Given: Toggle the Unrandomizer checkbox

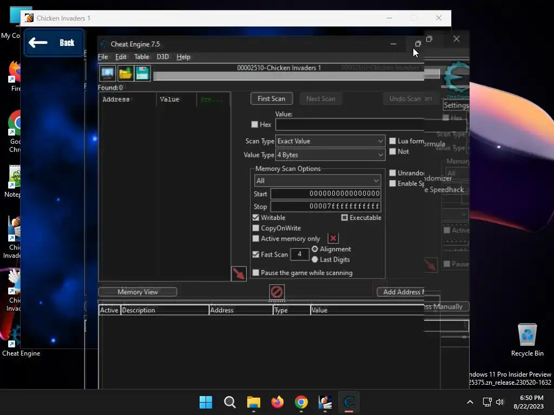Looking at the screenshot, I should coord(392,172).
